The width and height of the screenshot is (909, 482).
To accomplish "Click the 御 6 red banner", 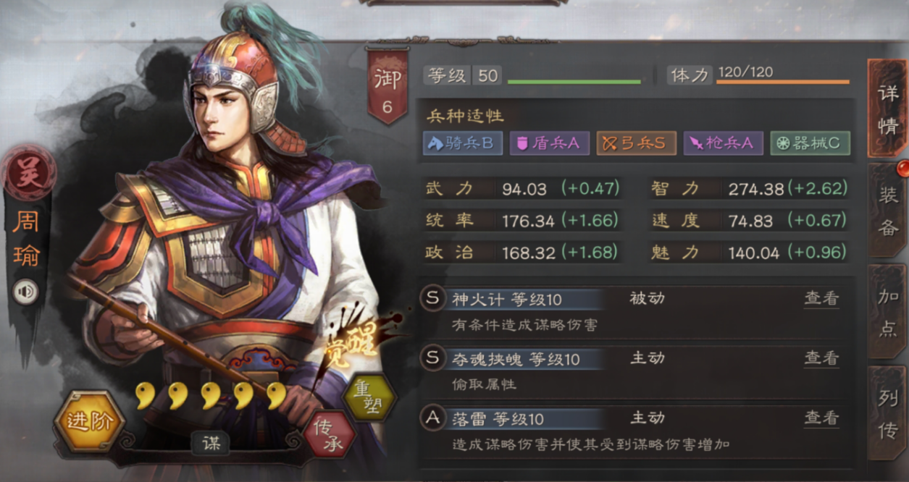I will (x=388, y=86).
